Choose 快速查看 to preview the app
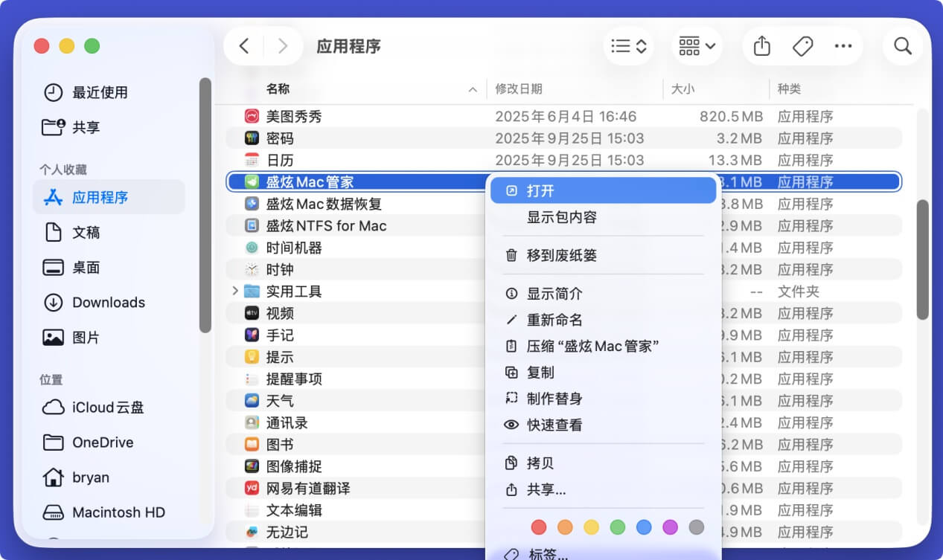Screen dimensions: 943x560 [x=552, y=425]
